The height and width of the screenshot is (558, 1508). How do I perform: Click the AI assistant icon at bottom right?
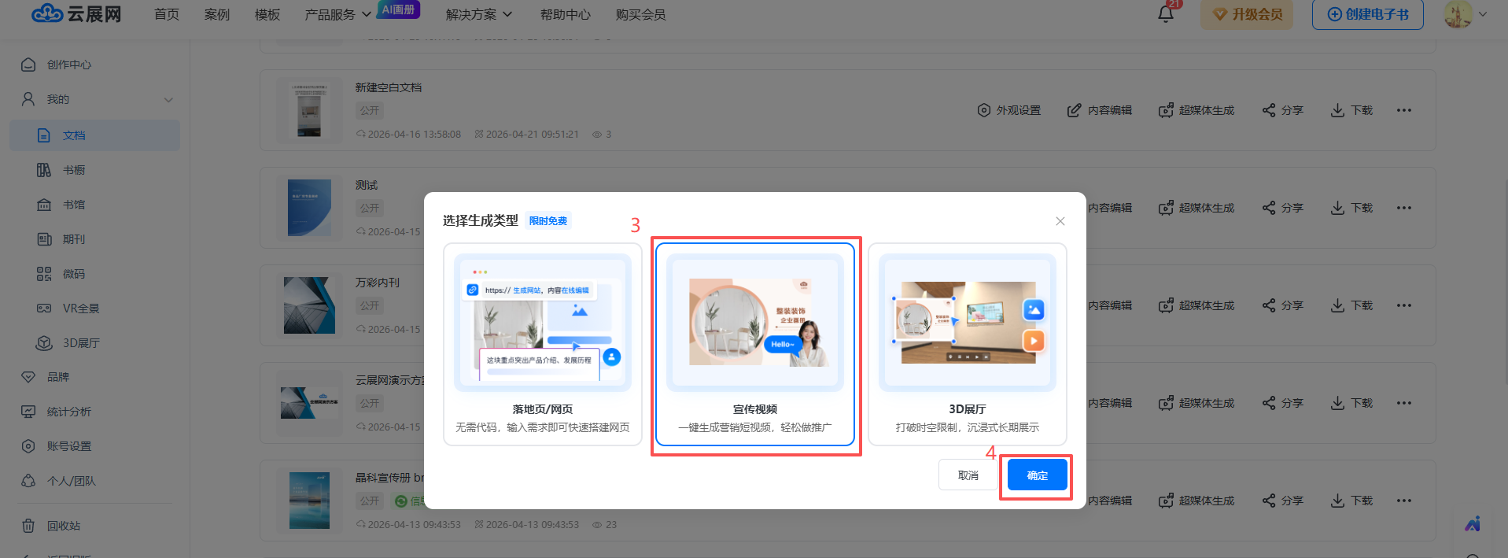coord(1472,524)
